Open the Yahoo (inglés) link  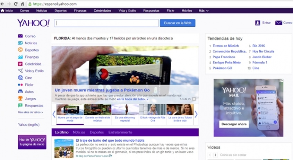[28, 125]
